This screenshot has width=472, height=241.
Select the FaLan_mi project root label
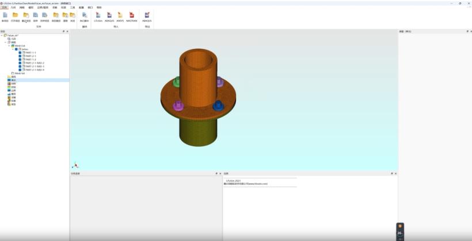[x=13, y=36]
